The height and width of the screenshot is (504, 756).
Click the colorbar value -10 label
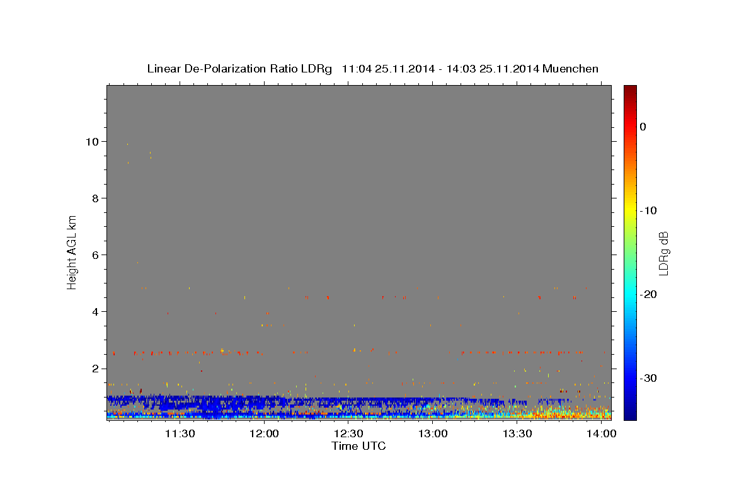648,210
